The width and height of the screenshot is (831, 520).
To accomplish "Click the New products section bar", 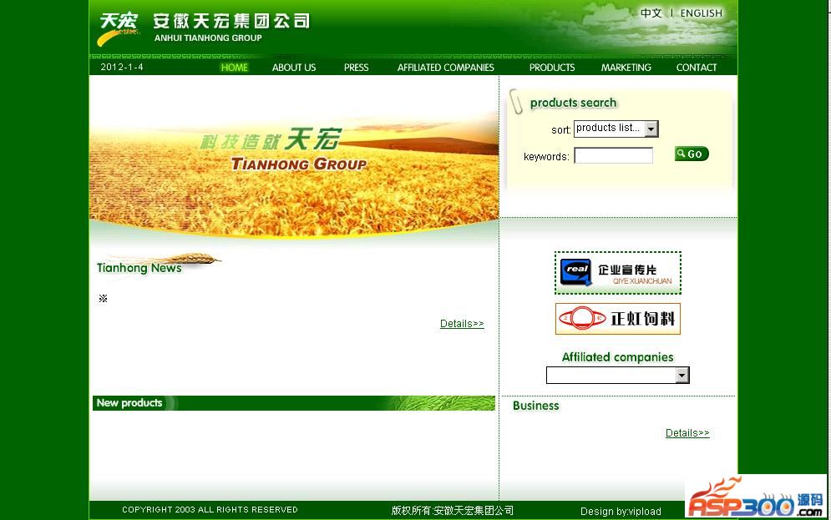I will pyautogui.click(x=294, y=403).
